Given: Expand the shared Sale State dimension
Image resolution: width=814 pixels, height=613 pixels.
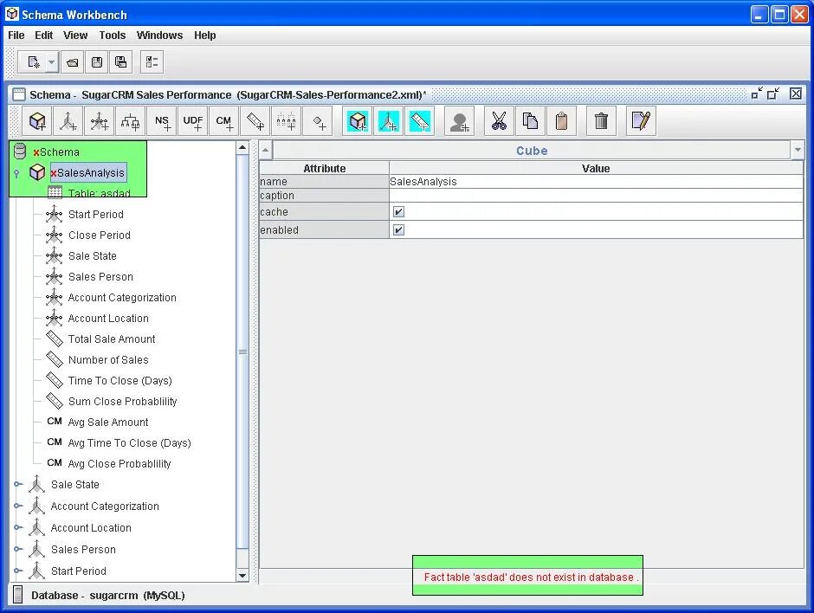Looking at the screenshot, I should (18, 484).
